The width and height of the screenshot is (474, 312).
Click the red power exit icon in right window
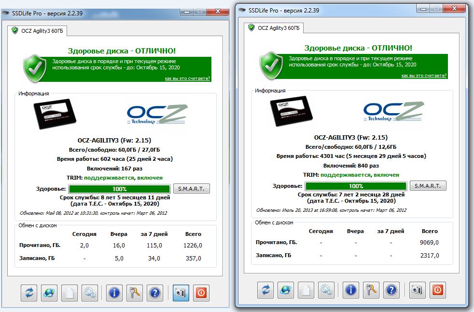click(437, 290)
